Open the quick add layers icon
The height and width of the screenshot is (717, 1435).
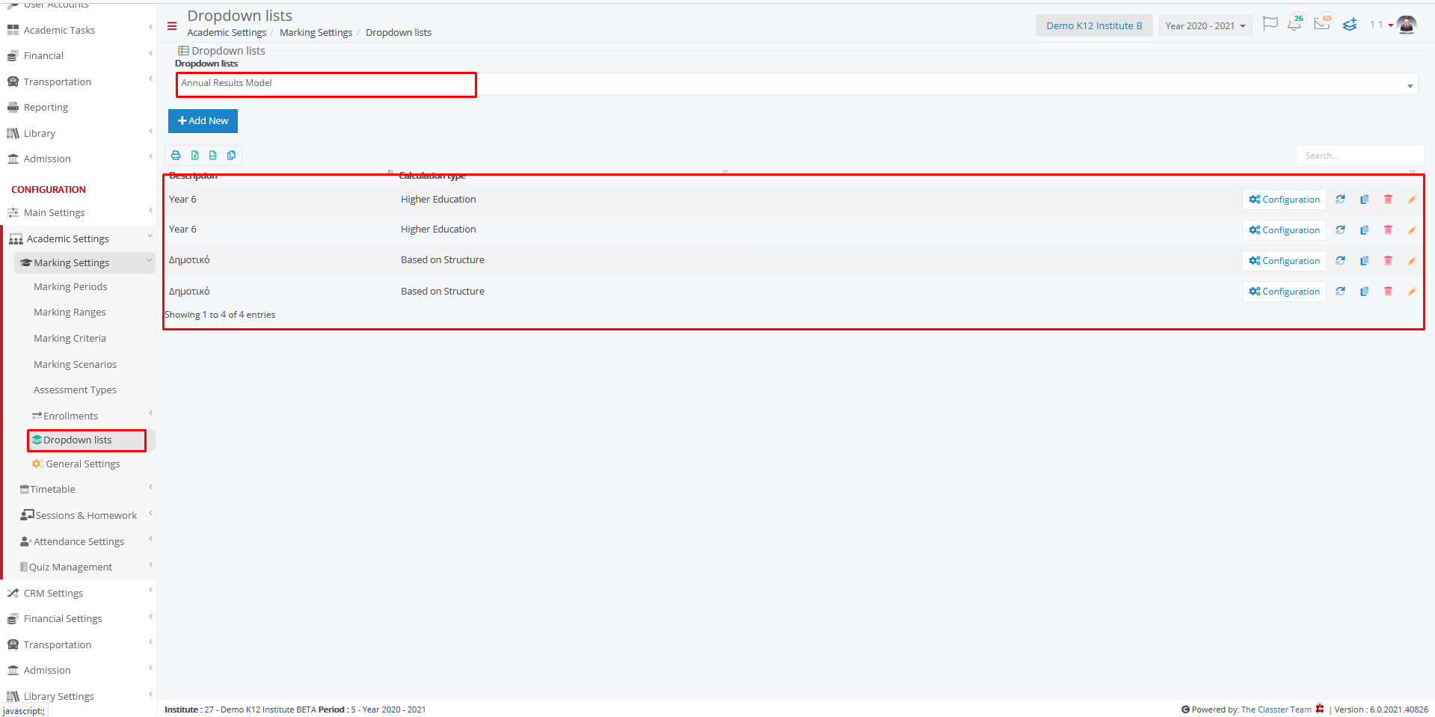[x=1349, y=25]
